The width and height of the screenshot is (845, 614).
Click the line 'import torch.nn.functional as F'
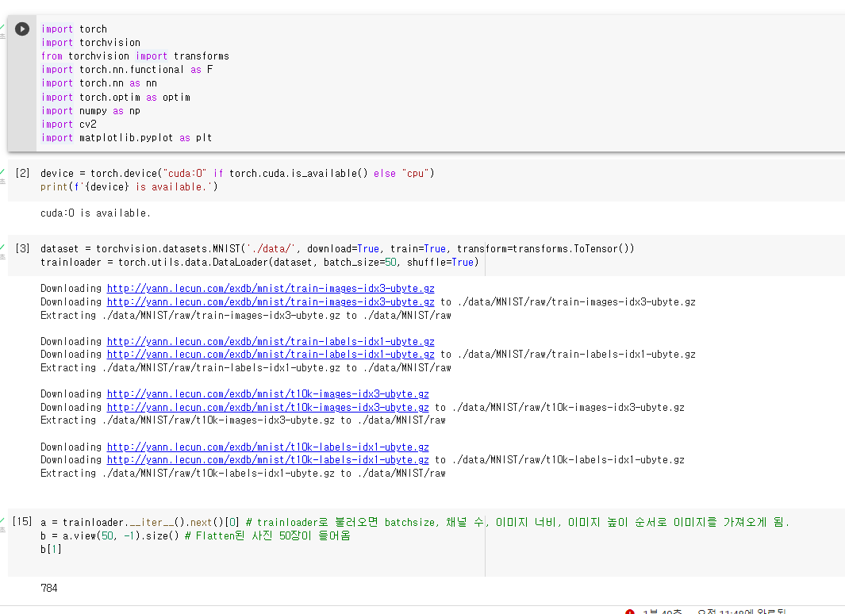pyautogui.click(x=127, y=70)
